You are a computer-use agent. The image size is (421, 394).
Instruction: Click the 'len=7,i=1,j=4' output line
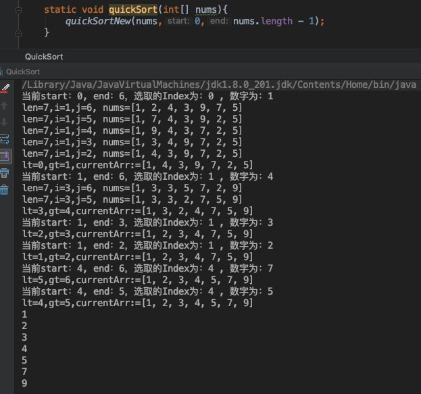click(132, 131)
